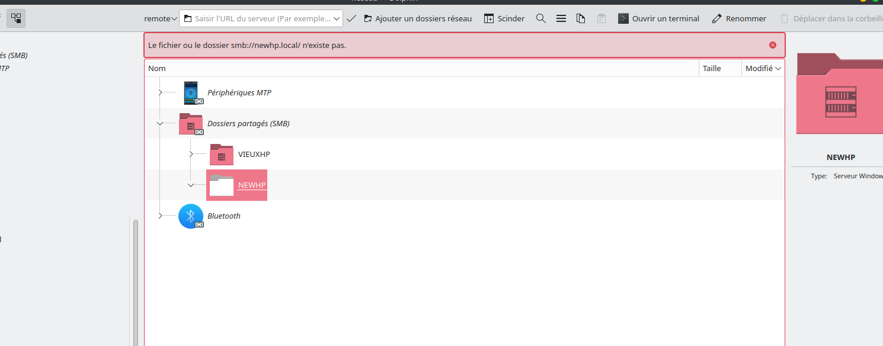Click the Scinder split view button
This screenshot has width=883, height=346.
pos(504,18)
